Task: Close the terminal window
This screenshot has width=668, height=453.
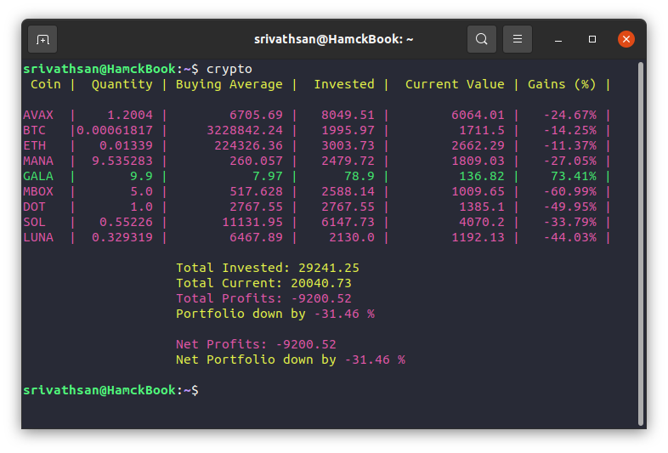Action: tap(626, 39)
